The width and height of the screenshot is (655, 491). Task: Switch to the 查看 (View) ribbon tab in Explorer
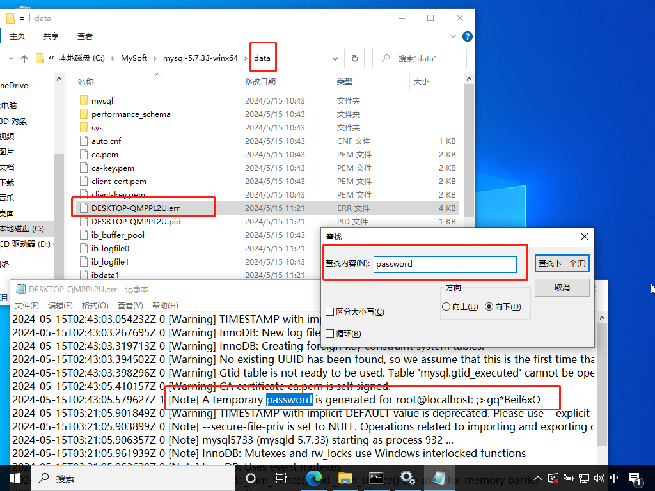(x=84, y=36)
